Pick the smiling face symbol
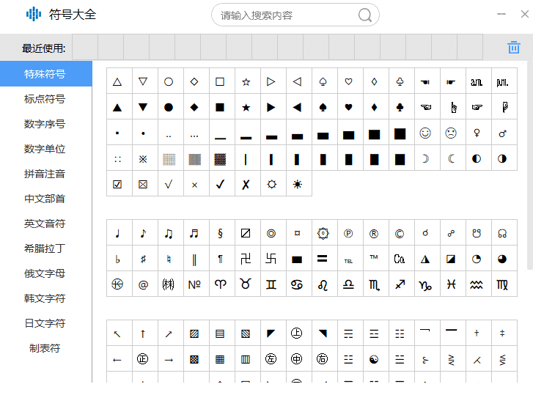 (425, 133)
